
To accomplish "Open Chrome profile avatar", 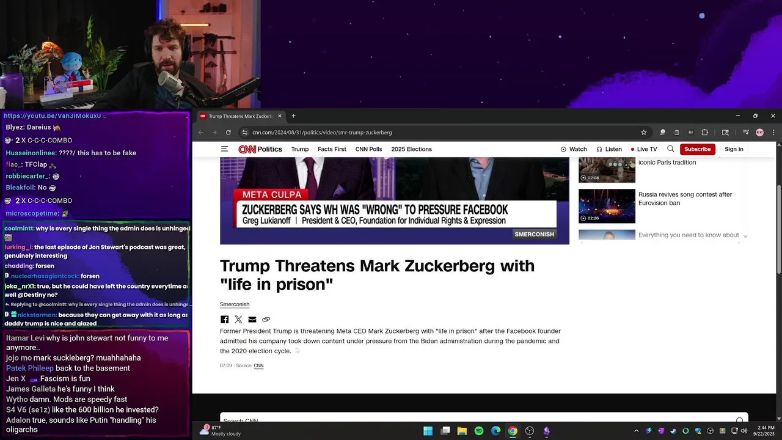I will (759, 132).
